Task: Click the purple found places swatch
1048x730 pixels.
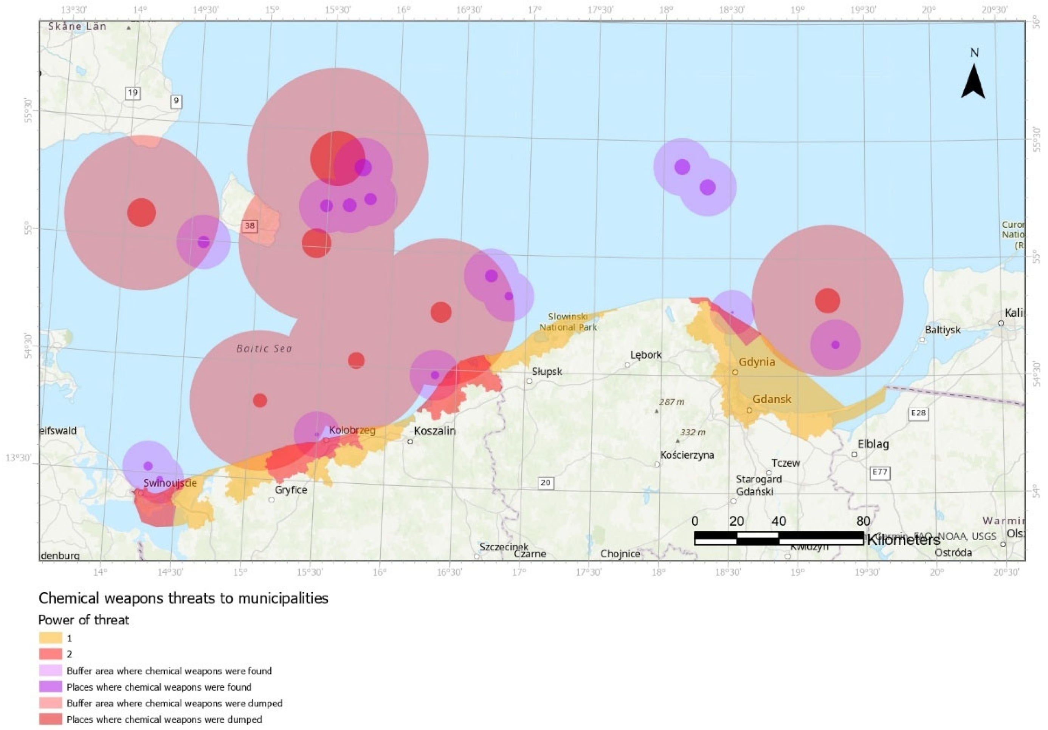Action: (x=50, y=687)
